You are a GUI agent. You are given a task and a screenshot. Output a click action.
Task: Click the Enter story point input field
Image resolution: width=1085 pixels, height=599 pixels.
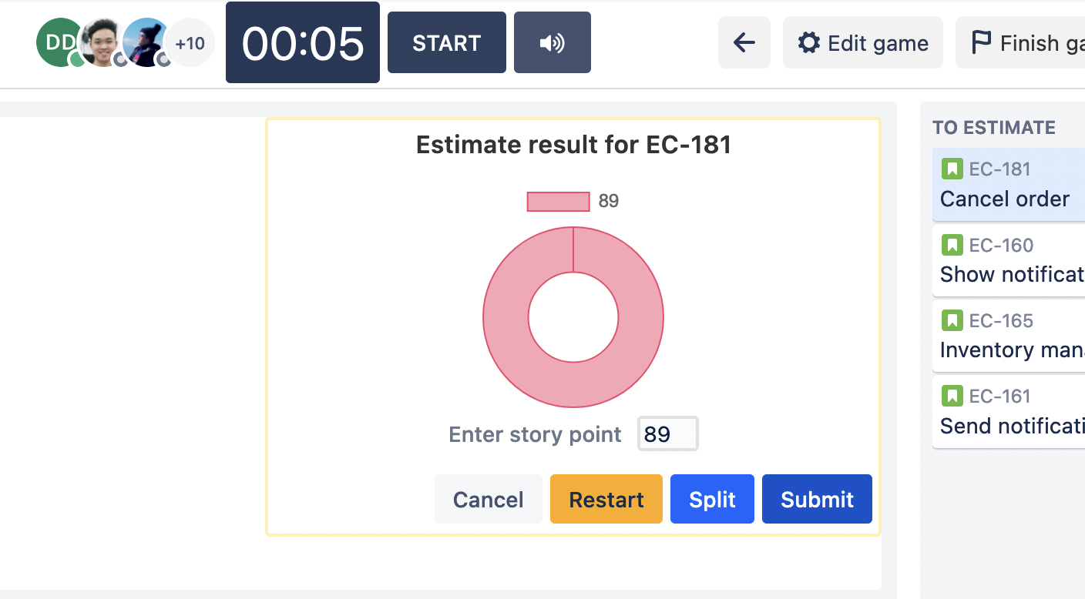(x=667, y=434)
